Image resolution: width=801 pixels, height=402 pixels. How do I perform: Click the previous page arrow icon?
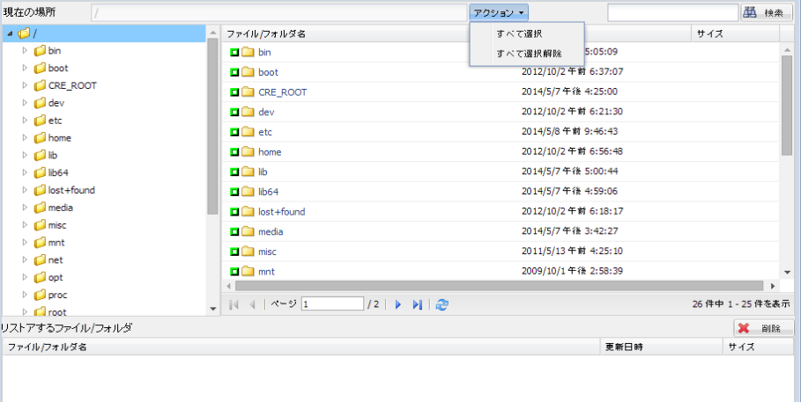(x=252, y=304)
